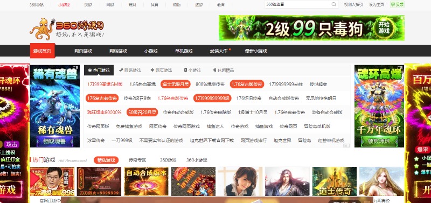431x203 pixels.
Task: Switch to the 网络游戏 tab in keyword panel
Action: tap(130, 71)
